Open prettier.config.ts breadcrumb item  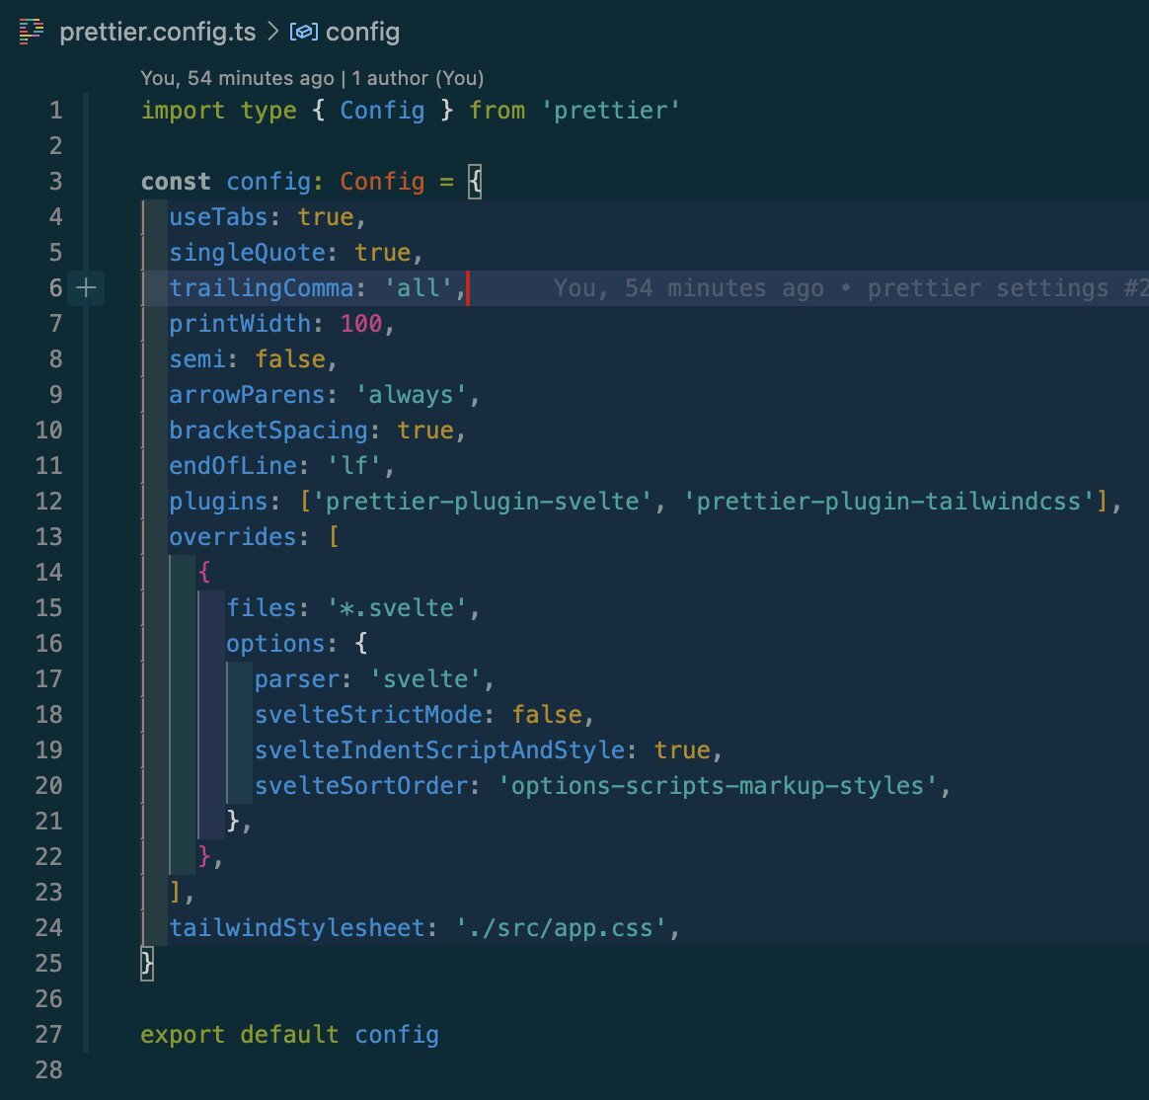point(158,32)
